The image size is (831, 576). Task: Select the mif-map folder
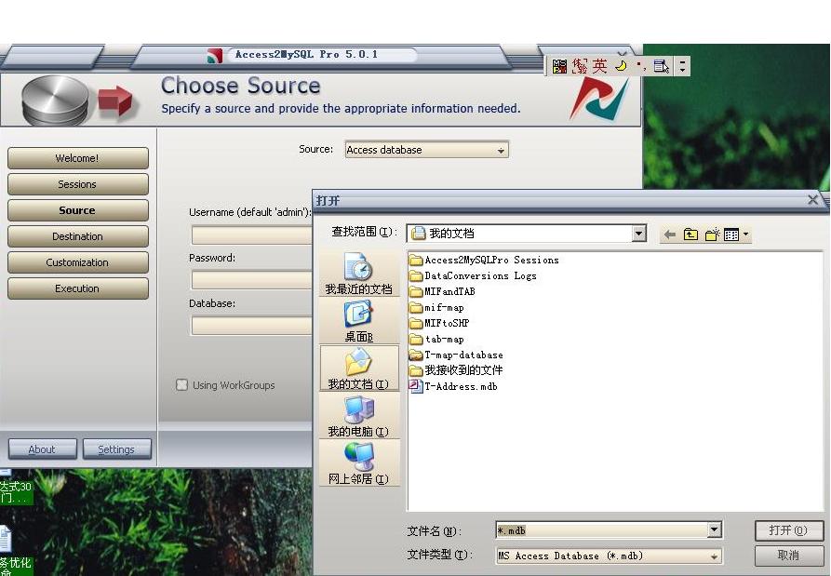pyautogui.click(x=437, y=307)
